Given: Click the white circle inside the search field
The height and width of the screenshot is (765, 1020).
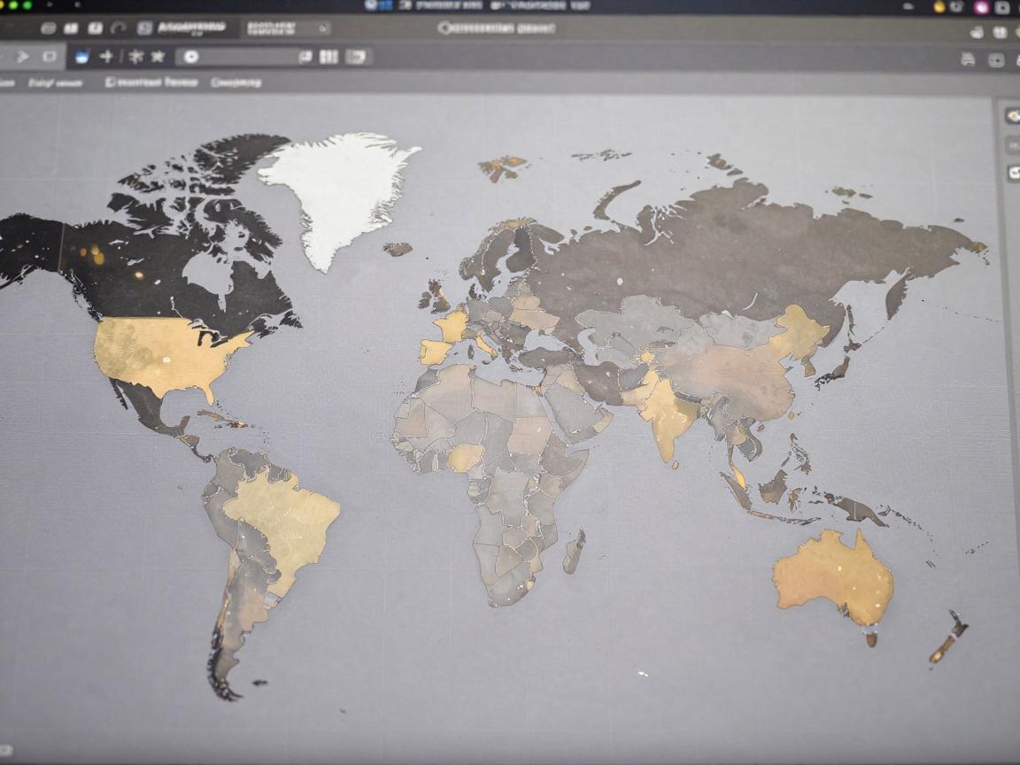Looking at the screenshot, I should point(190,57).
